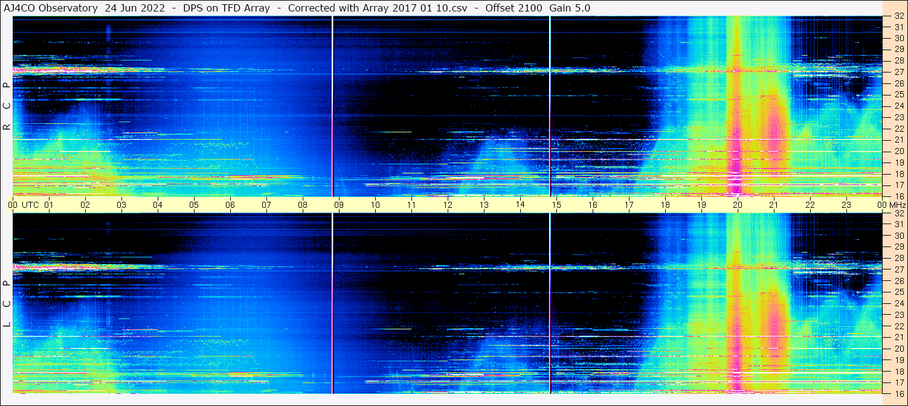This screenshot has height=406, width=908.
Task: Click hour label "18" on the UTC time axis
Action: (x=665, y=205)
